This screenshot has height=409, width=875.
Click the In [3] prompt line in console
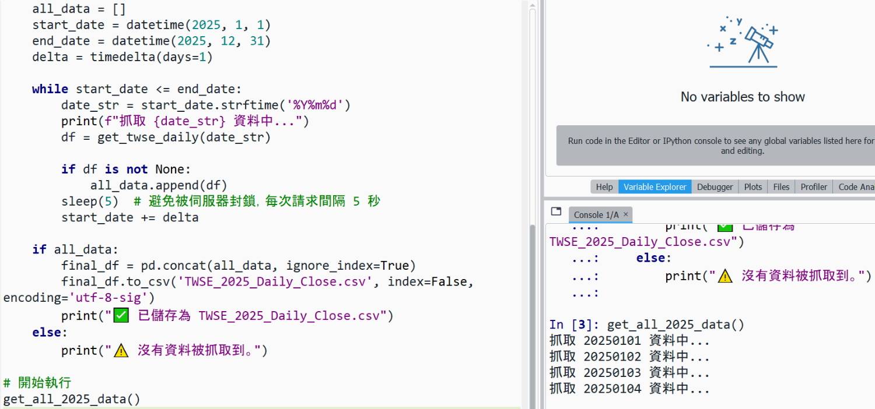(x=646, y=325)
